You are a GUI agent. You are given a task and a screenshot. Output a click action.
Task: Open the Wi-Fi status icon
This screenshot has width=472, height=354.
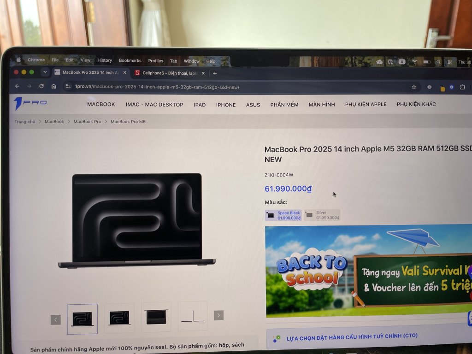(x=415, y=62)
